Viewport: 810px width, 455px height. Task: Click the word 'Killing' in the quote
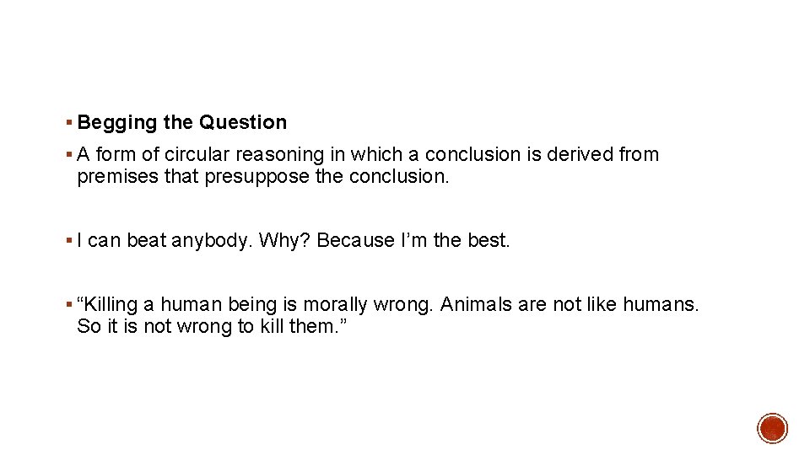point(107,305)
